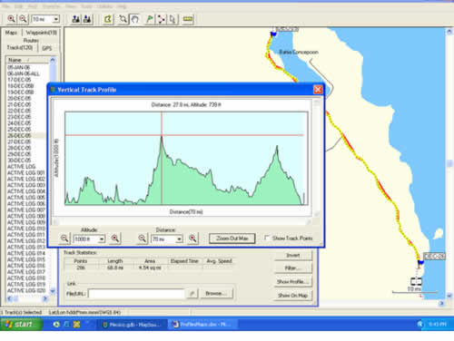Open the Windows Start menu
454x341 pixels.
(x=21, y=325)
